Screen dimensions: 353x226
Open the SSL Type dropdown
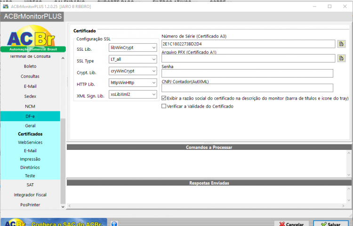tap(133, 59)
